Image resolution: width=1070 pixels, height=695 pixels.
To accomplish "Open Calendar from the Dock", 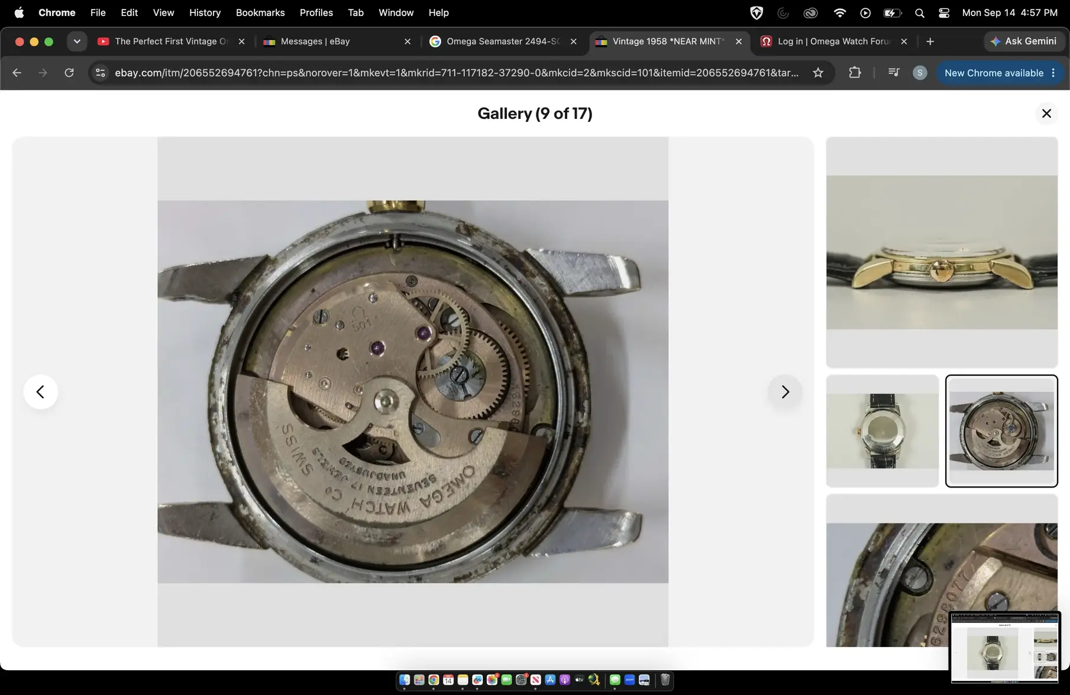I will 448,680.
